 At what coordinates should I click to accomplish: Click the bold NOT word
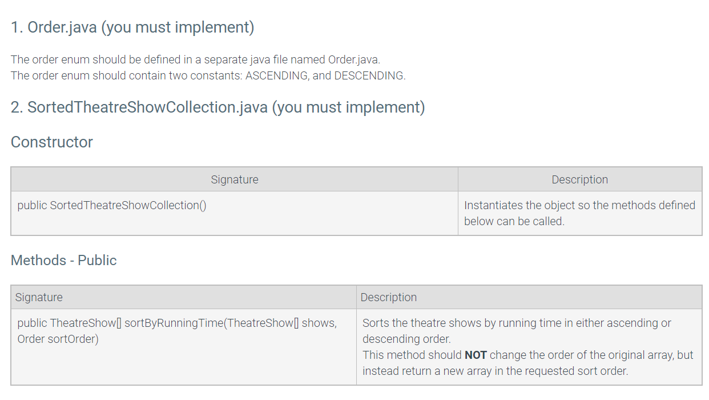tap(476, 355)
